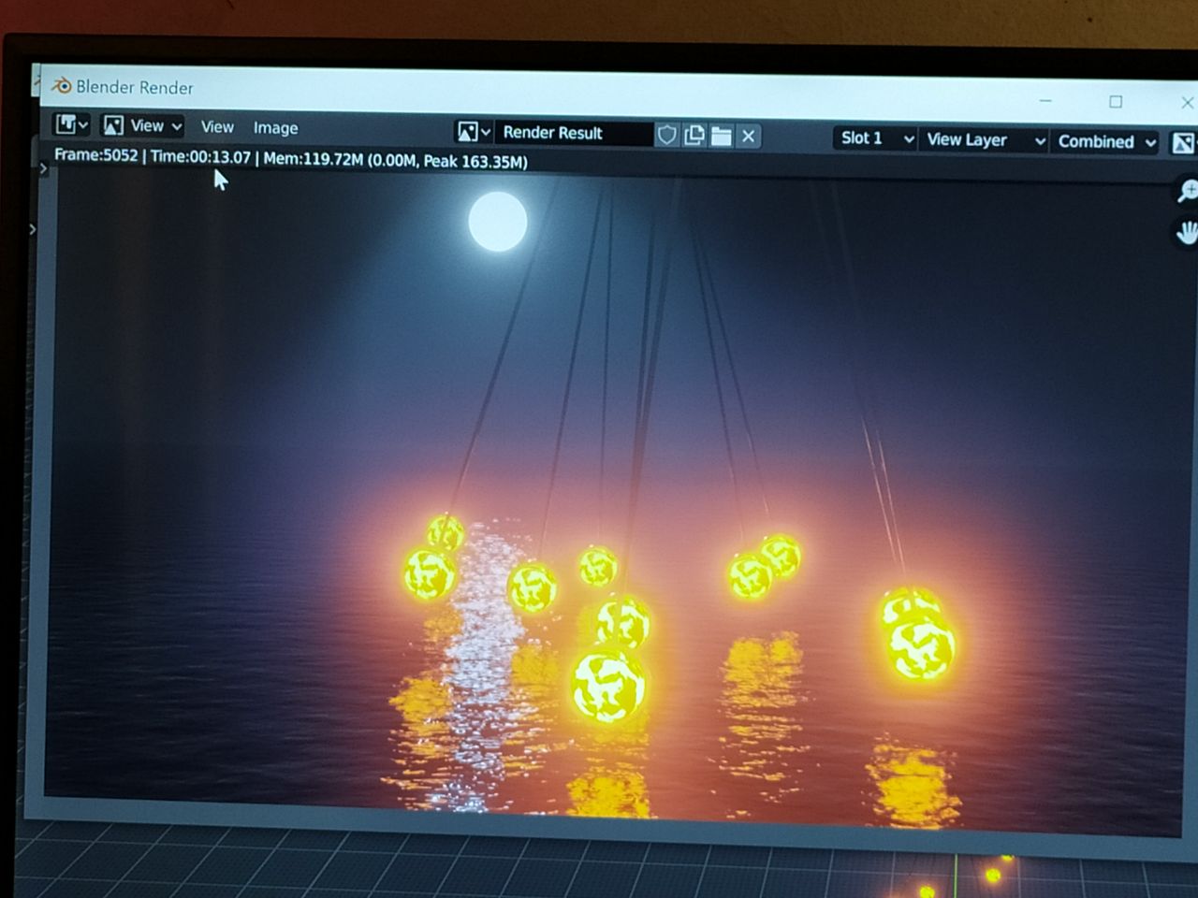The image size is (1198, 898).
Task: Open the Combined pass dropdown
Action: pos(1105,142)
